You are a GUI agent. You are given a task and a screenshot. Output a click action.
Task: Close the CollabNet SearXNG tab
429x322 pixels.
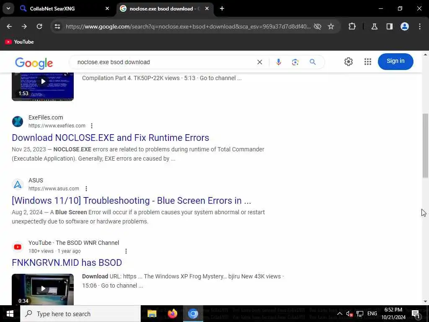107,8
